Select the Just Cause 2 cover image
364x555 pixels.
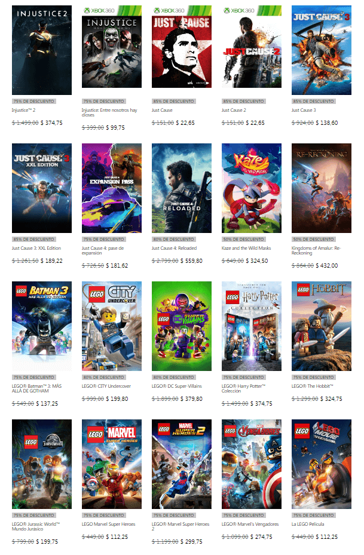click(x=252, y=47)
